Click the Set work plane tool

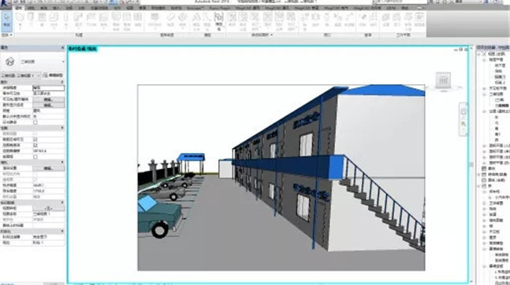coord(386,20)
